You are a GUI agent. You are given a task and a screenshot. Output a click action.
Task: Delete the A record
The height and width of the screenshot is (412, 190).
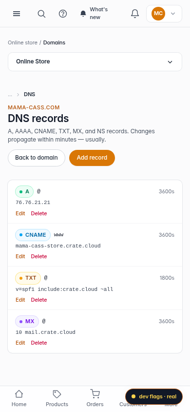click(x=39, y=213)
